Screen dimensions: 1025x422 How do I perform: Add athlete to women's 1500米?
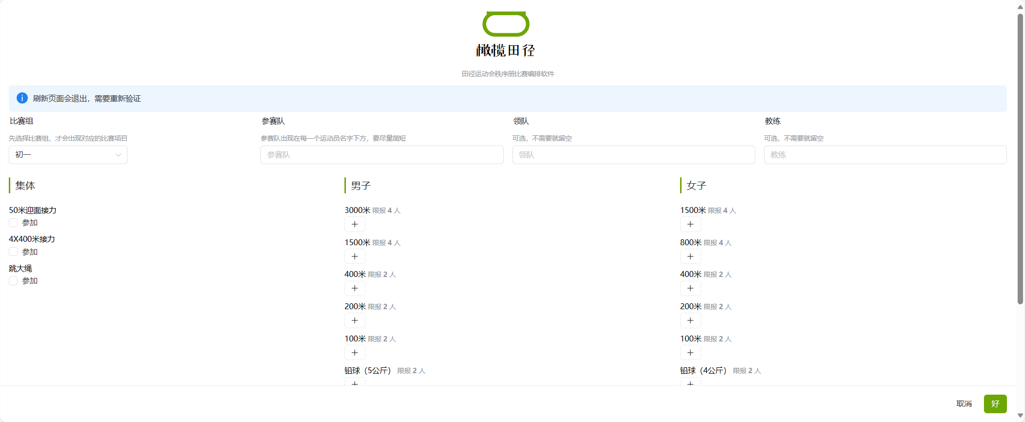[690, 224]
